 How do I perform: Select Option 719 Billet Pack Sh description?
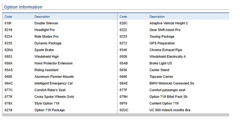click(x=168, y=97)
